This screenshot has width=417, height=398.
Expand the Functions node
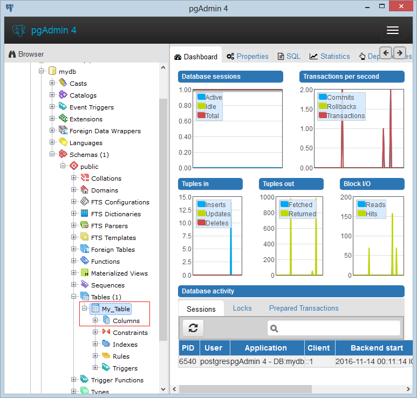[74, 261]
